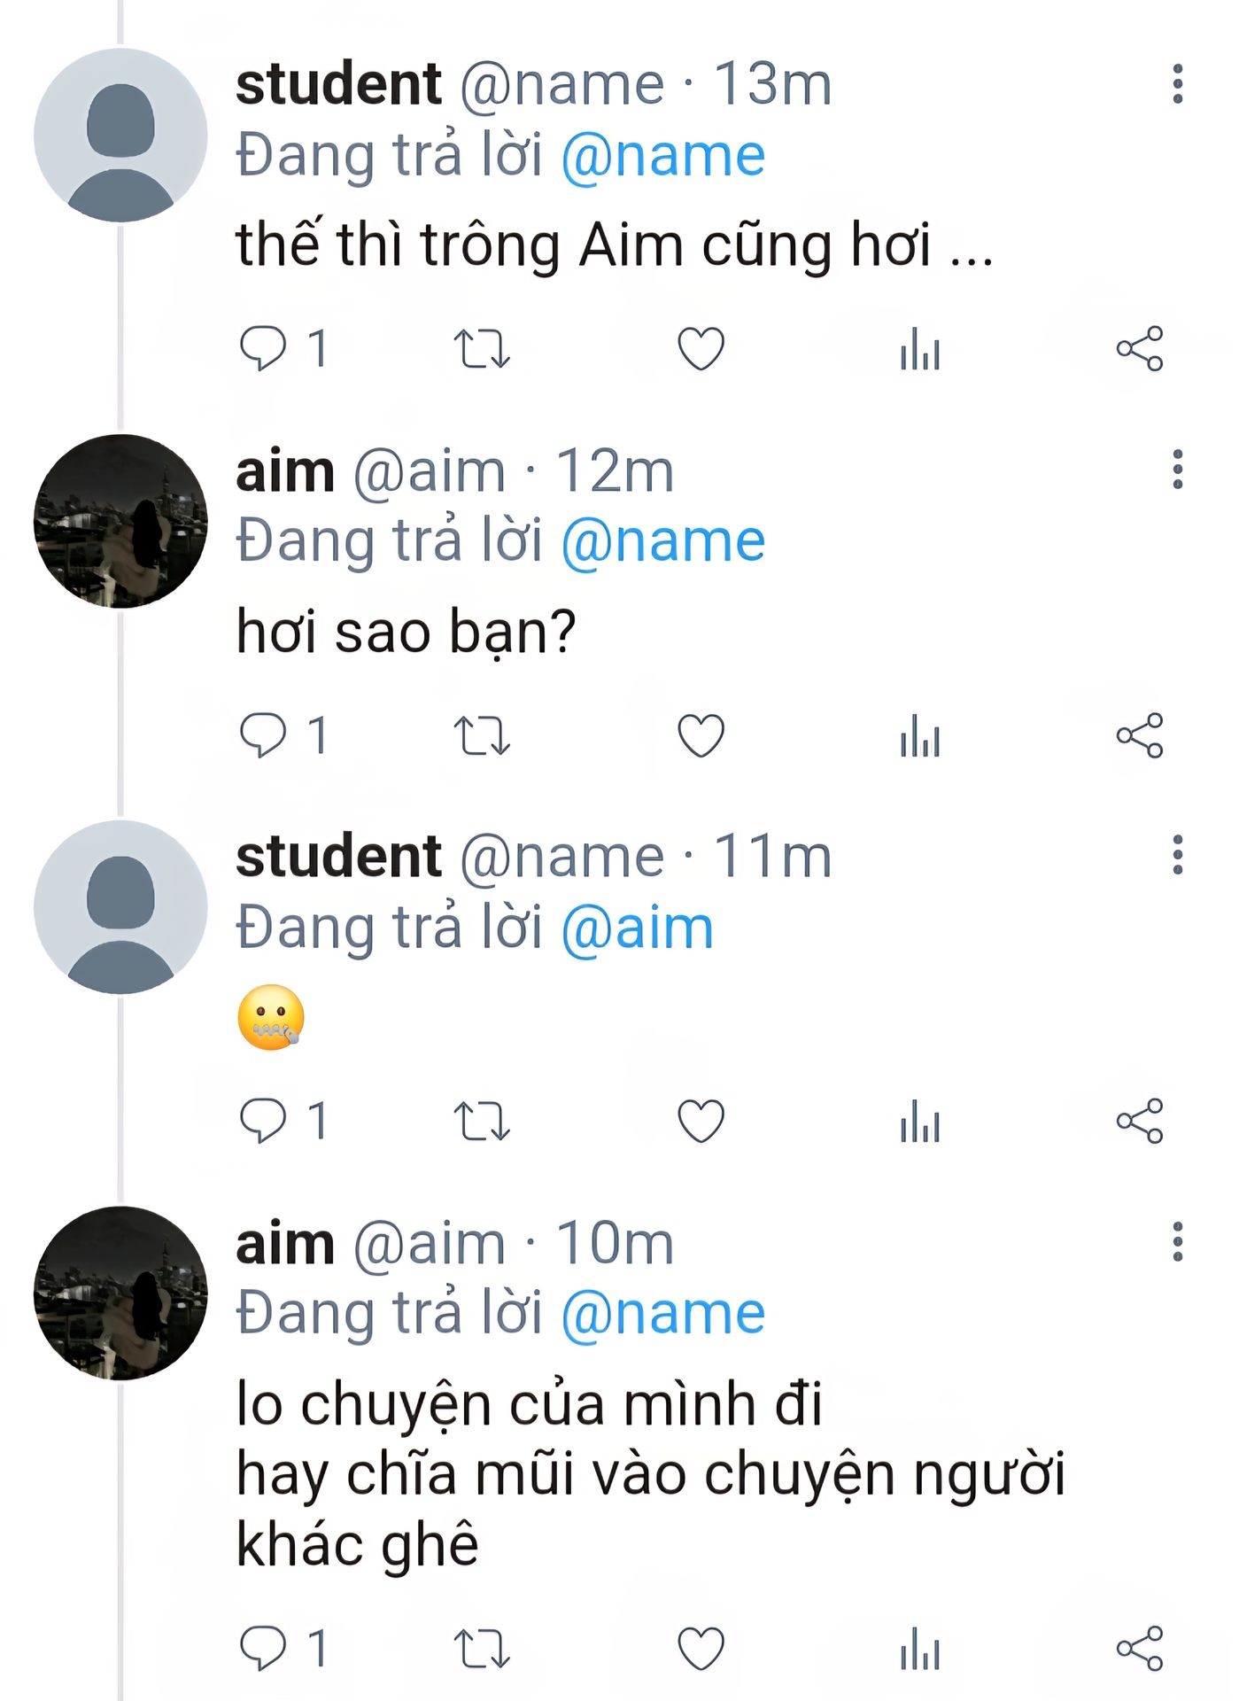
Task: Share aim's 10m reply
Action: click(1140, 1649)
